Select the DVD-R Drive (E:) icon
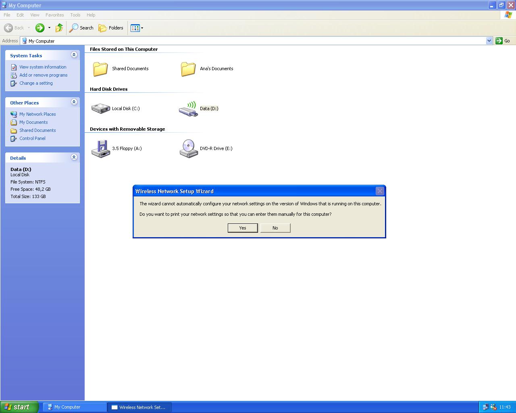The height and width of the screenshot is (413, 516). 188,148
